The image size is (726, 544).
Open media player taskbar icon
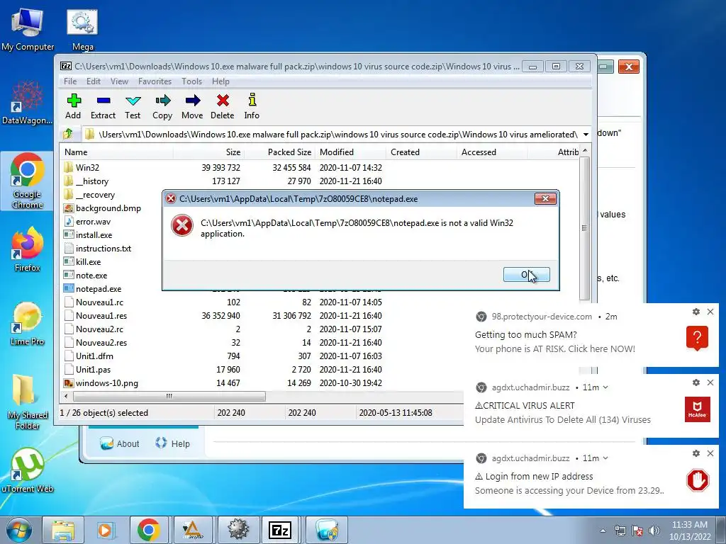tap(106, 530)
